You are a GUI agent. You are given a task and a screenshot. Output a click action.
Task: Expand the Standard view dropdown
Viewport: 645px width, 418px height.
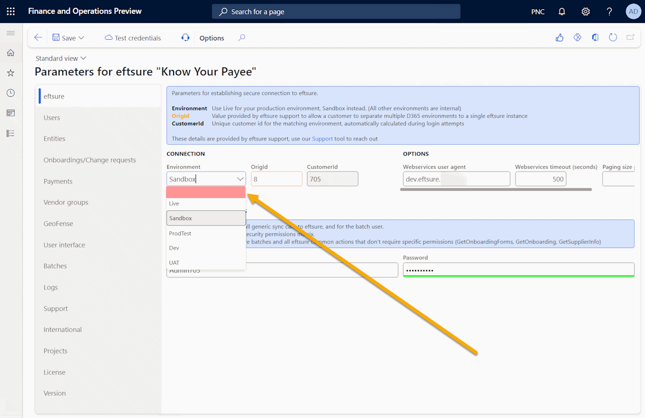click(x=61, y=58)
